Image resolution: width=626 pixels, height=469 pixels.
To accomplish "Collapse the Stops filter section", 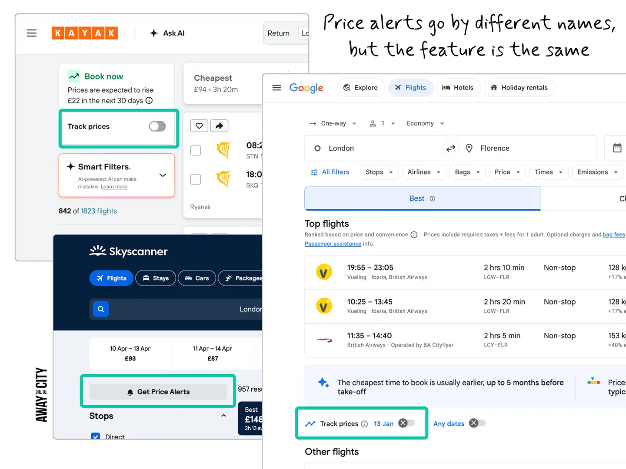I will 223,416.
